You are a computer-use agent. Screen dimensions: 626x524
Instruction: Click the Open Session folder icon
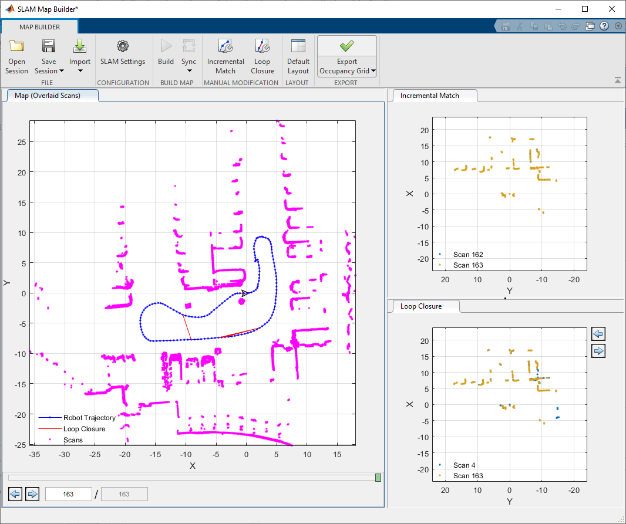point(16,46)
